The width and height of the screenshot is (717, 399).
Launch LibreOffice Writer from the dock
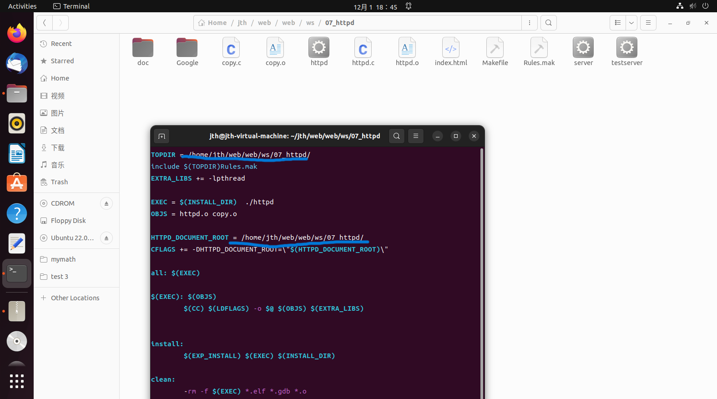point(17,153)
